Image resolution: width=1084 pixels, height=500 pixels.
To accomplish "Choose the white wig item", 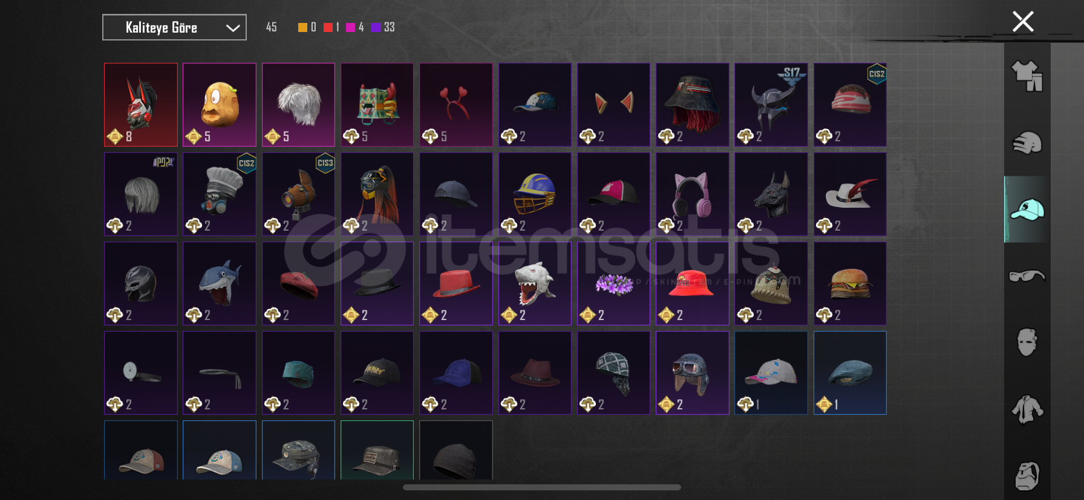I will (298, 104).
